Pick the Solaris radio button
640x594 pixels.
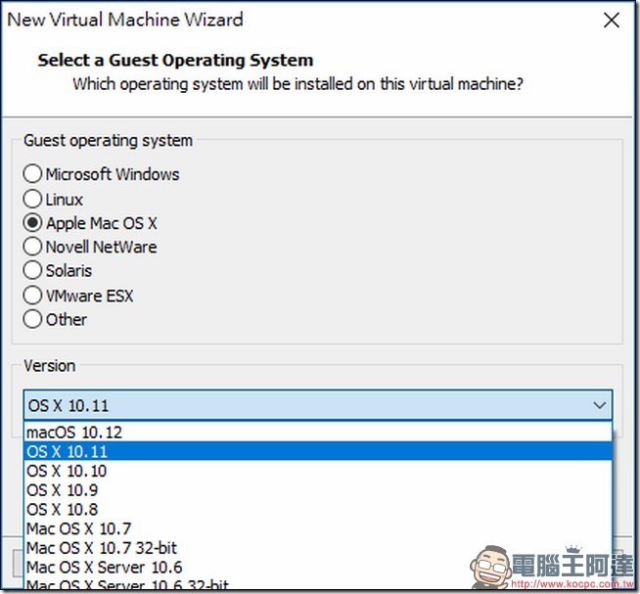32,271
